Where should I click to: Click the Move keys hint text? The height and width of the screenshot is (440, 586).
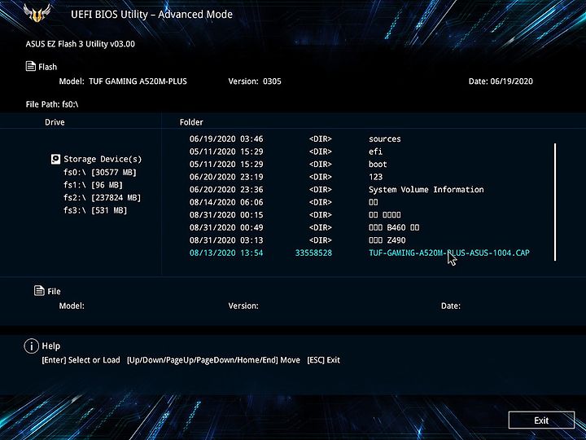[213, 360]
